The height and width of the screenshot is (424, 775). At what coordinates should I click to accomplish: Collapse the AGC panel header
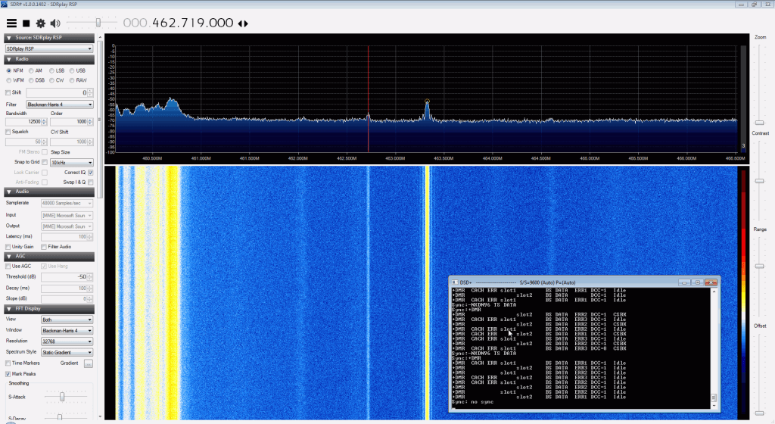coord(49,256)
